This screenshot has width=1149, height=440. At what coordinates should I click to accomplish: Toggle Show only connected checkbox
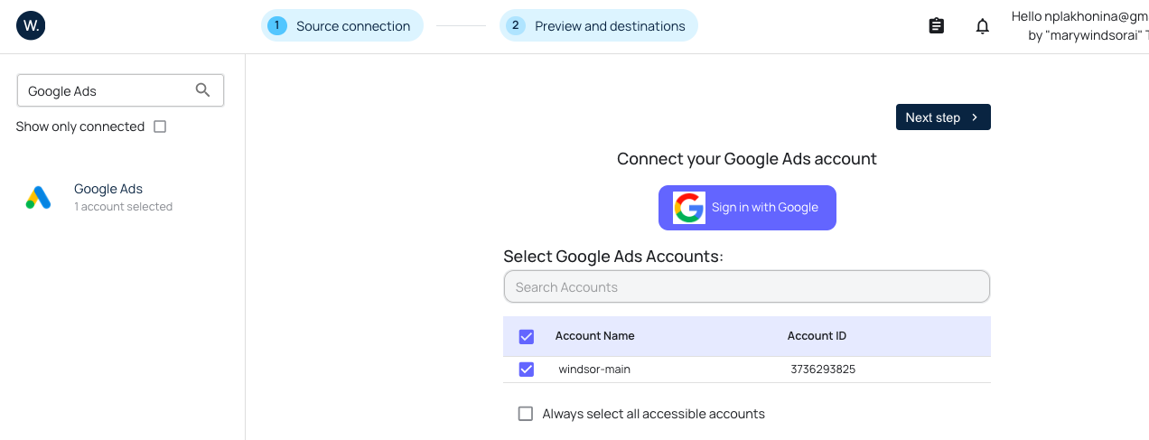click(160, 126)
